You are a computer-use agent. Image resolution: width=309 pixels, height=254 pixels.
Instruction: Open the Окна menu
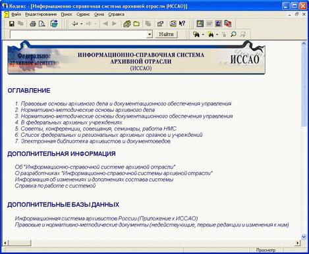pyautogui.click(x=99, y=14)
